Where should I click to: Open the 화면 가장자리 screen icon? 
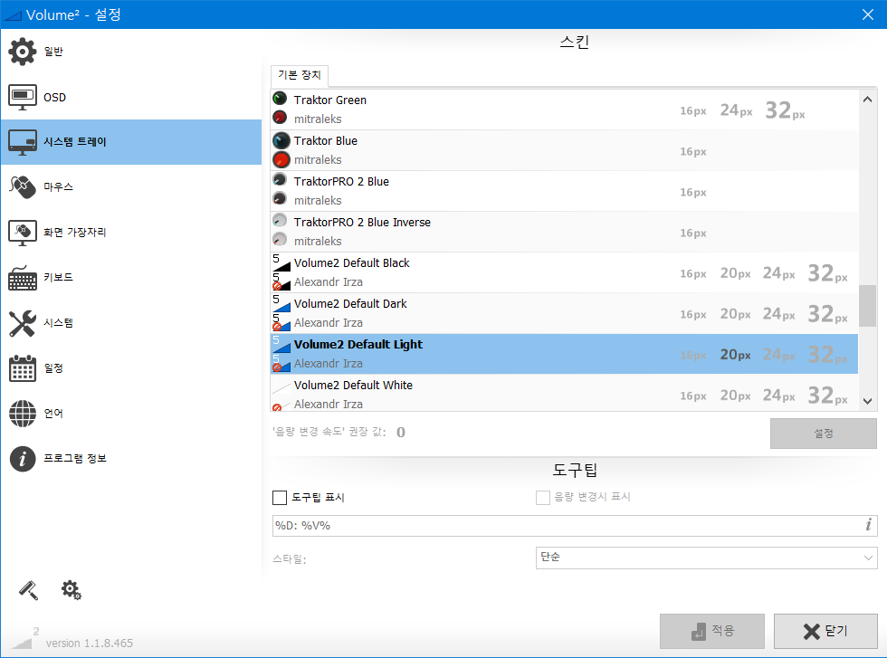(22, 233)
